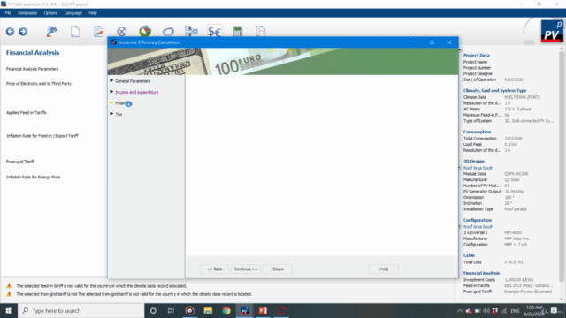Open Cortana circle in the taskbar
The width and height of the screenshot is (566, 318).
pos(153,310)
